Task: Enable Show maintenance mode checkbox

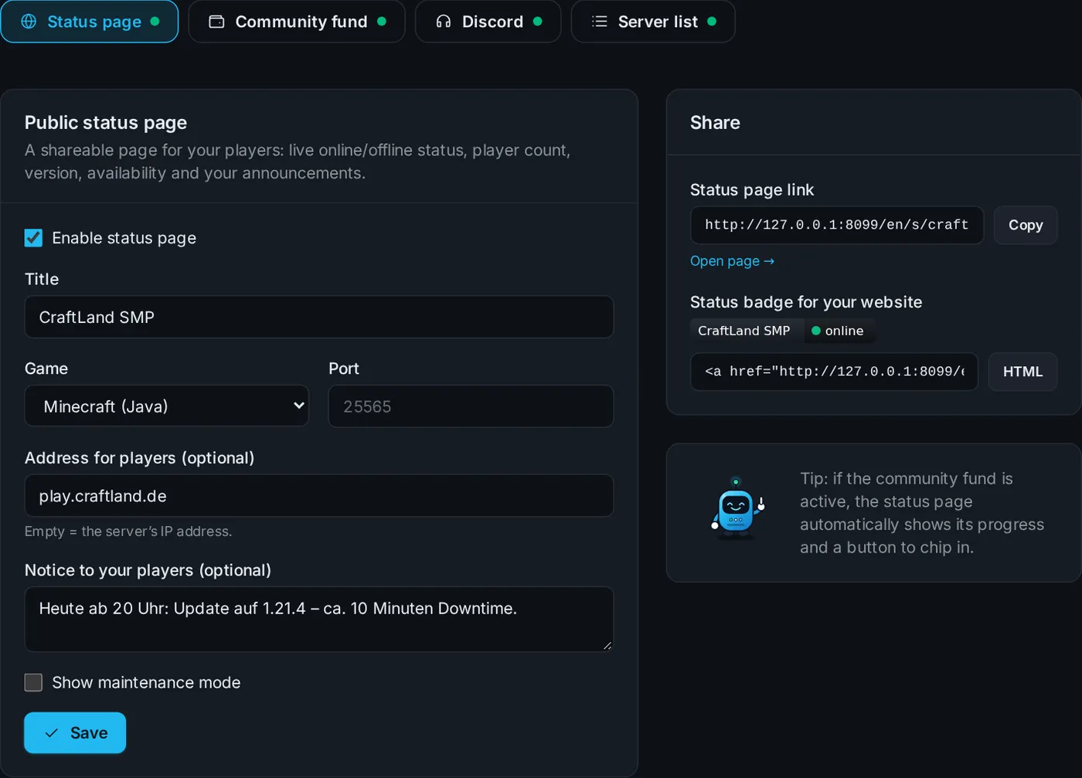Action: click(x=33, y=682)
